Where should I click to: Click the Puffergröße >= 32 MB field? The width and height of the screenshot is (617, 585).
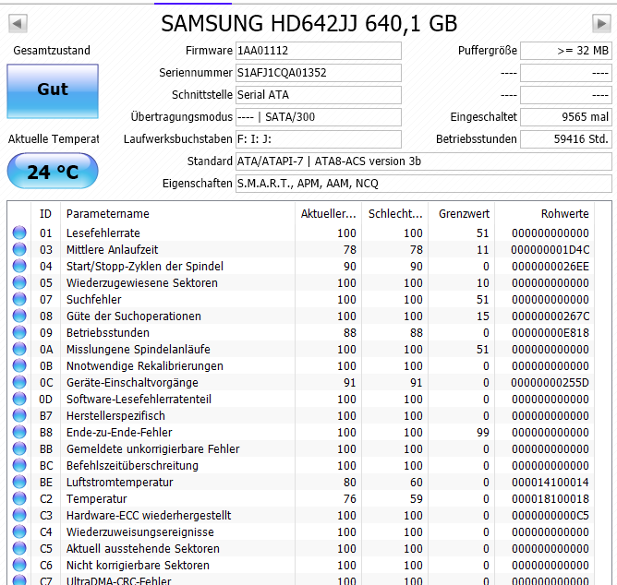pos(566,51)
